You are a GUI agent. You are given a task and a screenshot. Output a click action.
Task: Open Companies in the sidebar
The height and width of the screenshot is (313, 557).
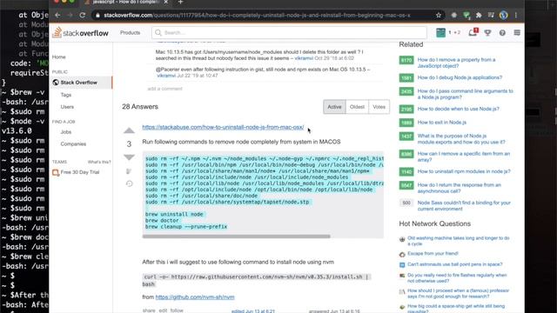coord(73,143)
